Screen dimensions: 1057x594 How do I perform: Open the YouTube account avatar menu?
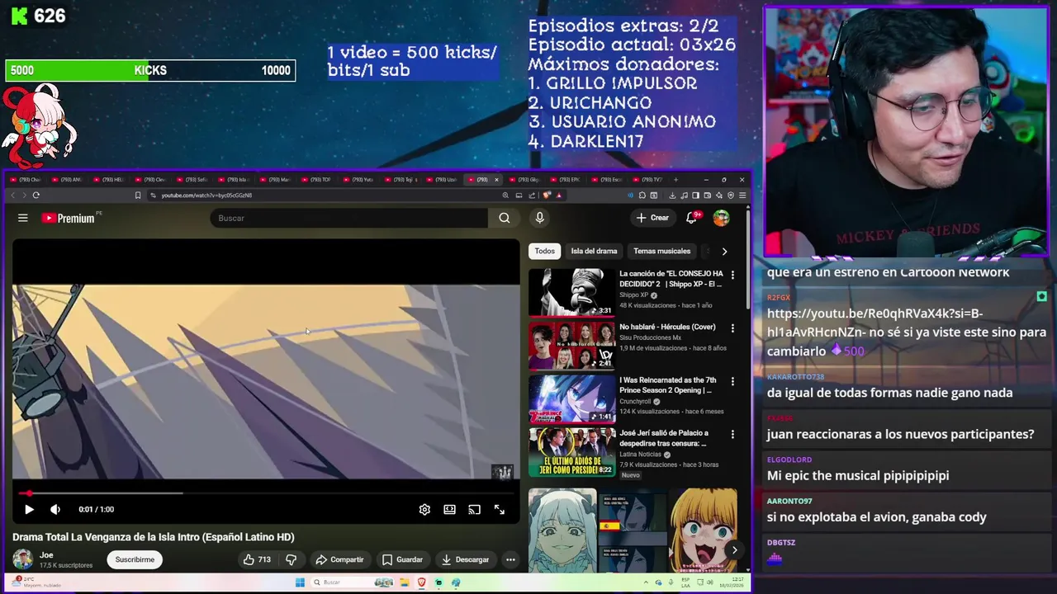point(721,218)
